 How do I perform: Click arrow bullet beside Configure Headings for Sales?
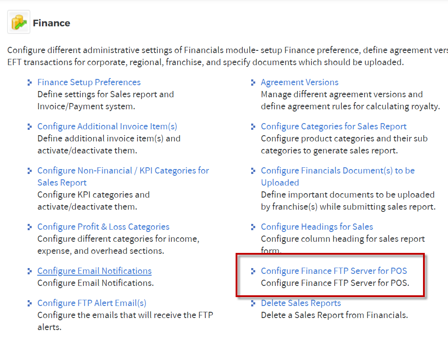click(x=253, y=227)
